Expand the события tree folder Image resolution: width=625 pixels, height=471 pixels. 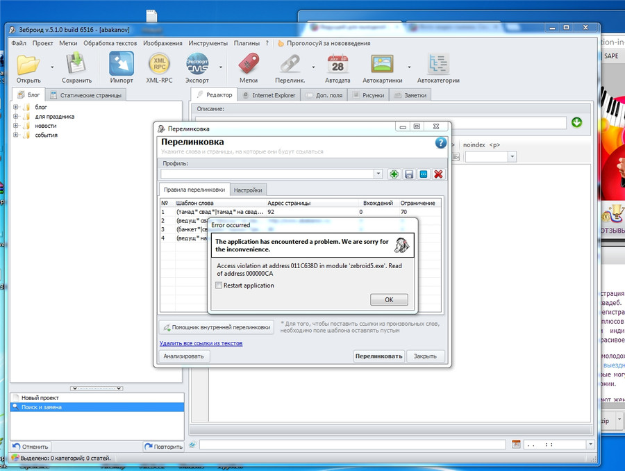(16, 135)
